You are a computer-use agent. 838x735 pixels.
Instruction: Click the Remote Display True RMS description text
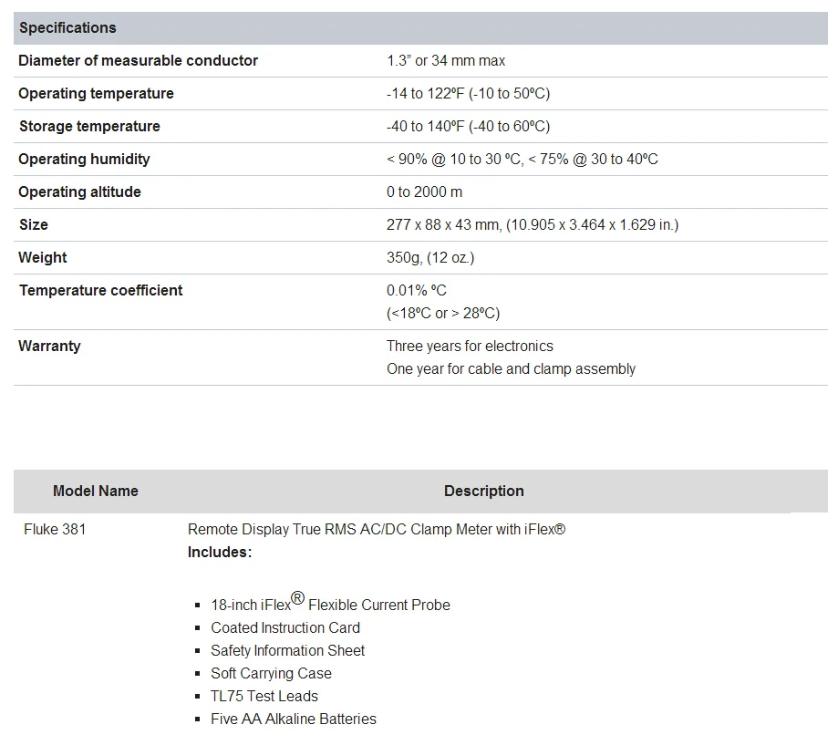pos(377,529)
